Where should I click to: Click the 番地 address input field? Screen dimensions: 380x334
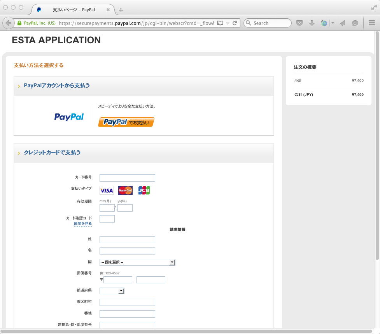click(127, 314)
